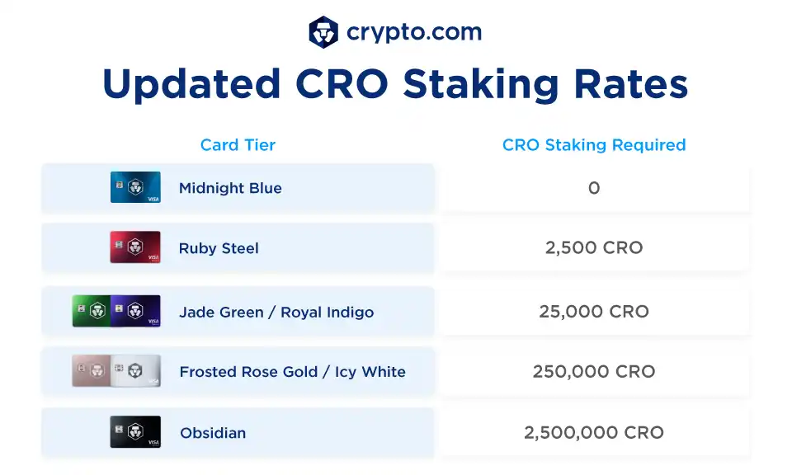792x475 pixels.
Task: Click the 2,500 CRO staking value
Action: pyautogui.click(x=594, y=248)
